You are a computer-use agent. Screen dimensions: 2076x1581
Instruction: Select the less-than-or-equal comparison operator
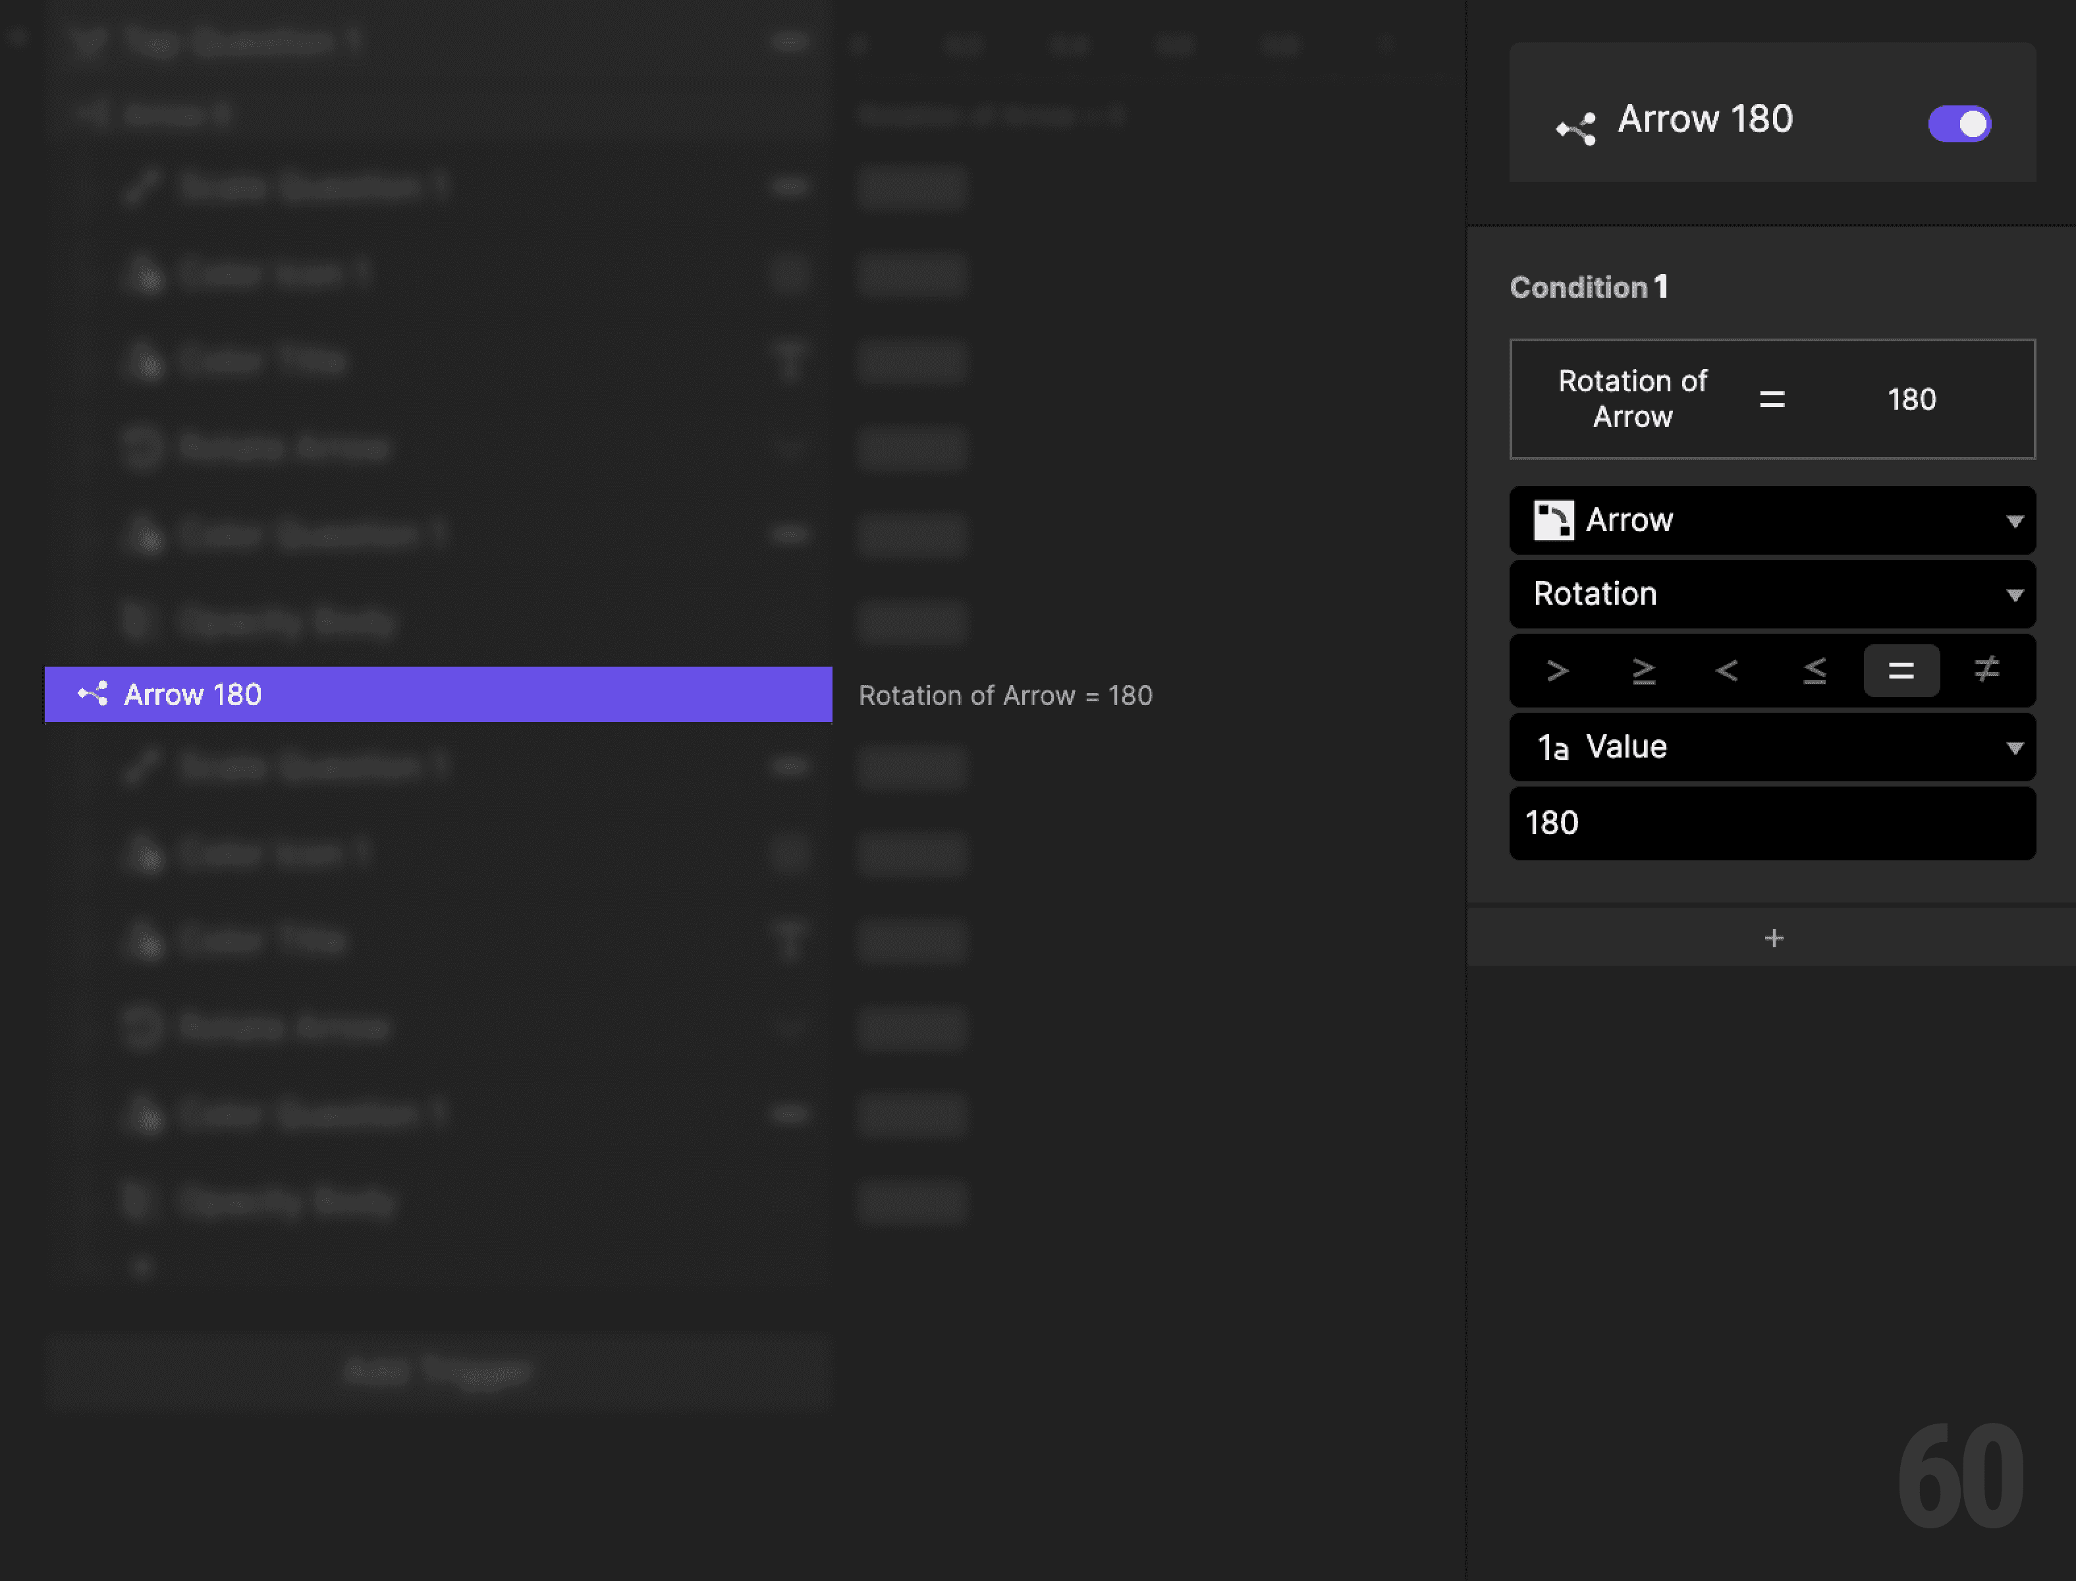tap(1815, 670)
